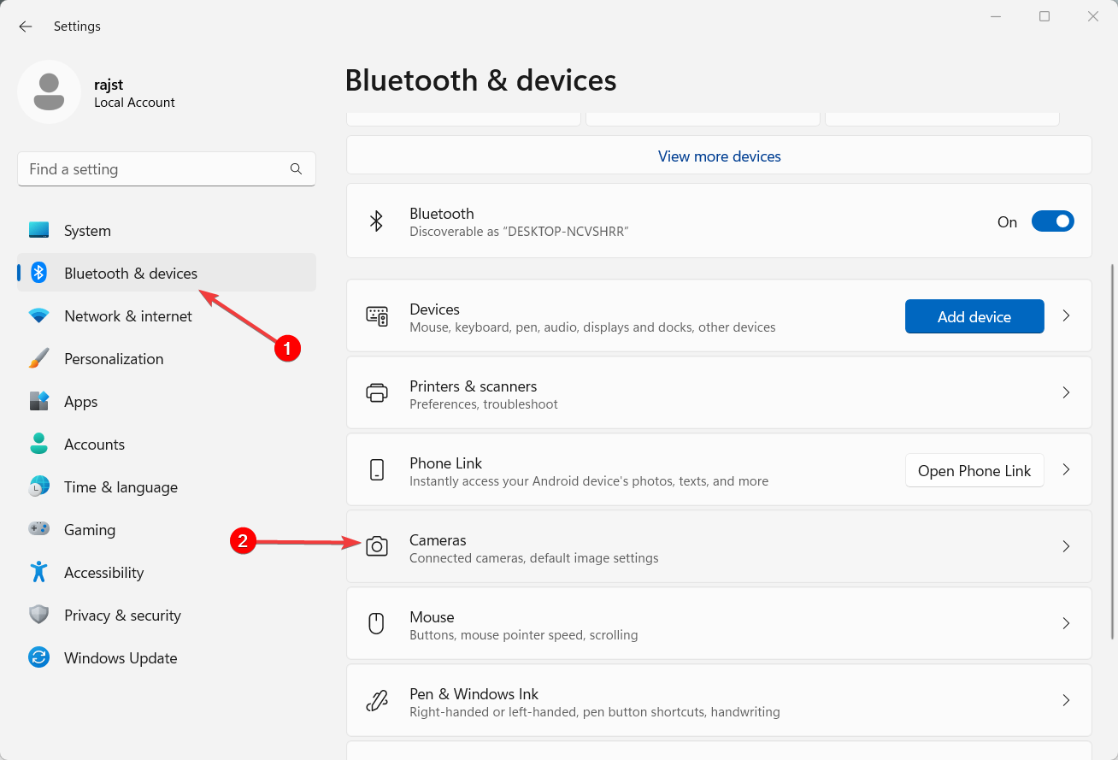
Task: Open Cameras using its chevron
Action: [x=1066, y=546]
